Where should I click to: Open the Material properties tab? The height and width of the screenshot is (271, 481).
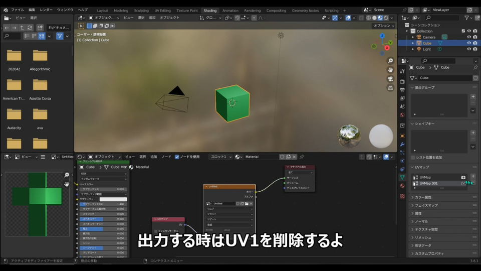click(402, 186)
